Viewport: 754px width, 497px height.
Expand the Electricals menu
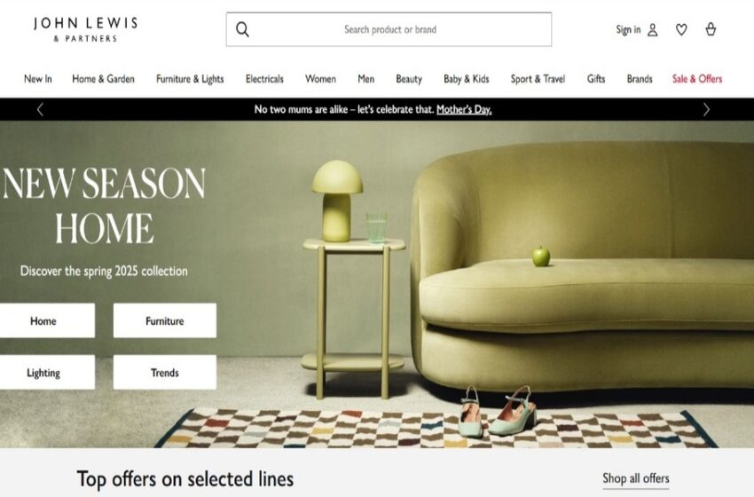pyautogui.click(x=264, y=79)
